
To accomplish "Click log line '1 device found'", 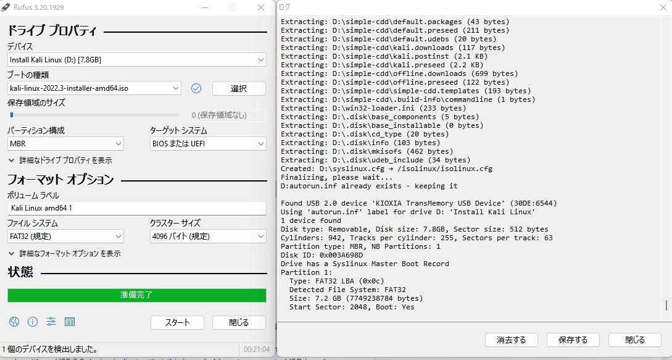I will pyautogui.click(x=311, y=220).
